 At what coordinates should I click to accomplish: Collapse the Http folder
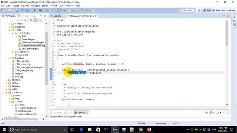(x=10, y=30)
